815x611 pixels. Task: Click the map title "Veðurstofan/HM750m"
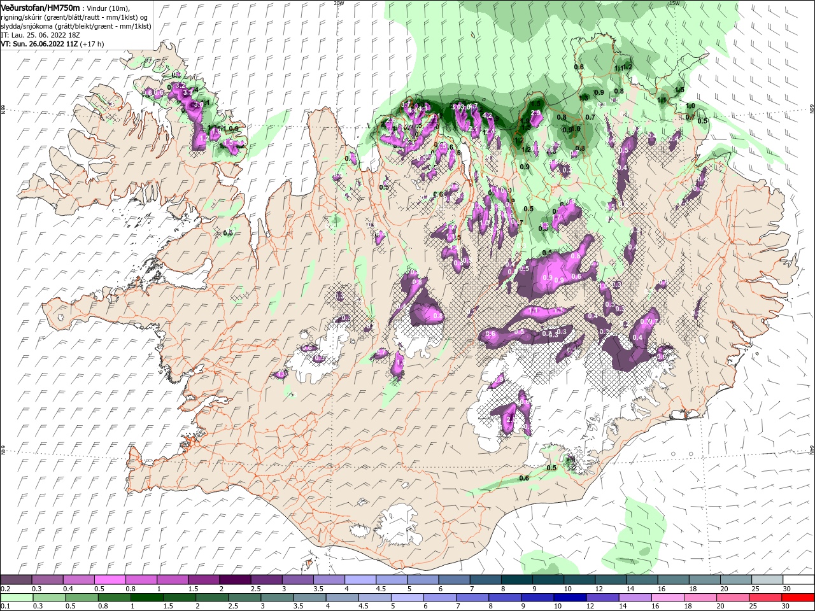pyautogui.click(x=40, y=7)
